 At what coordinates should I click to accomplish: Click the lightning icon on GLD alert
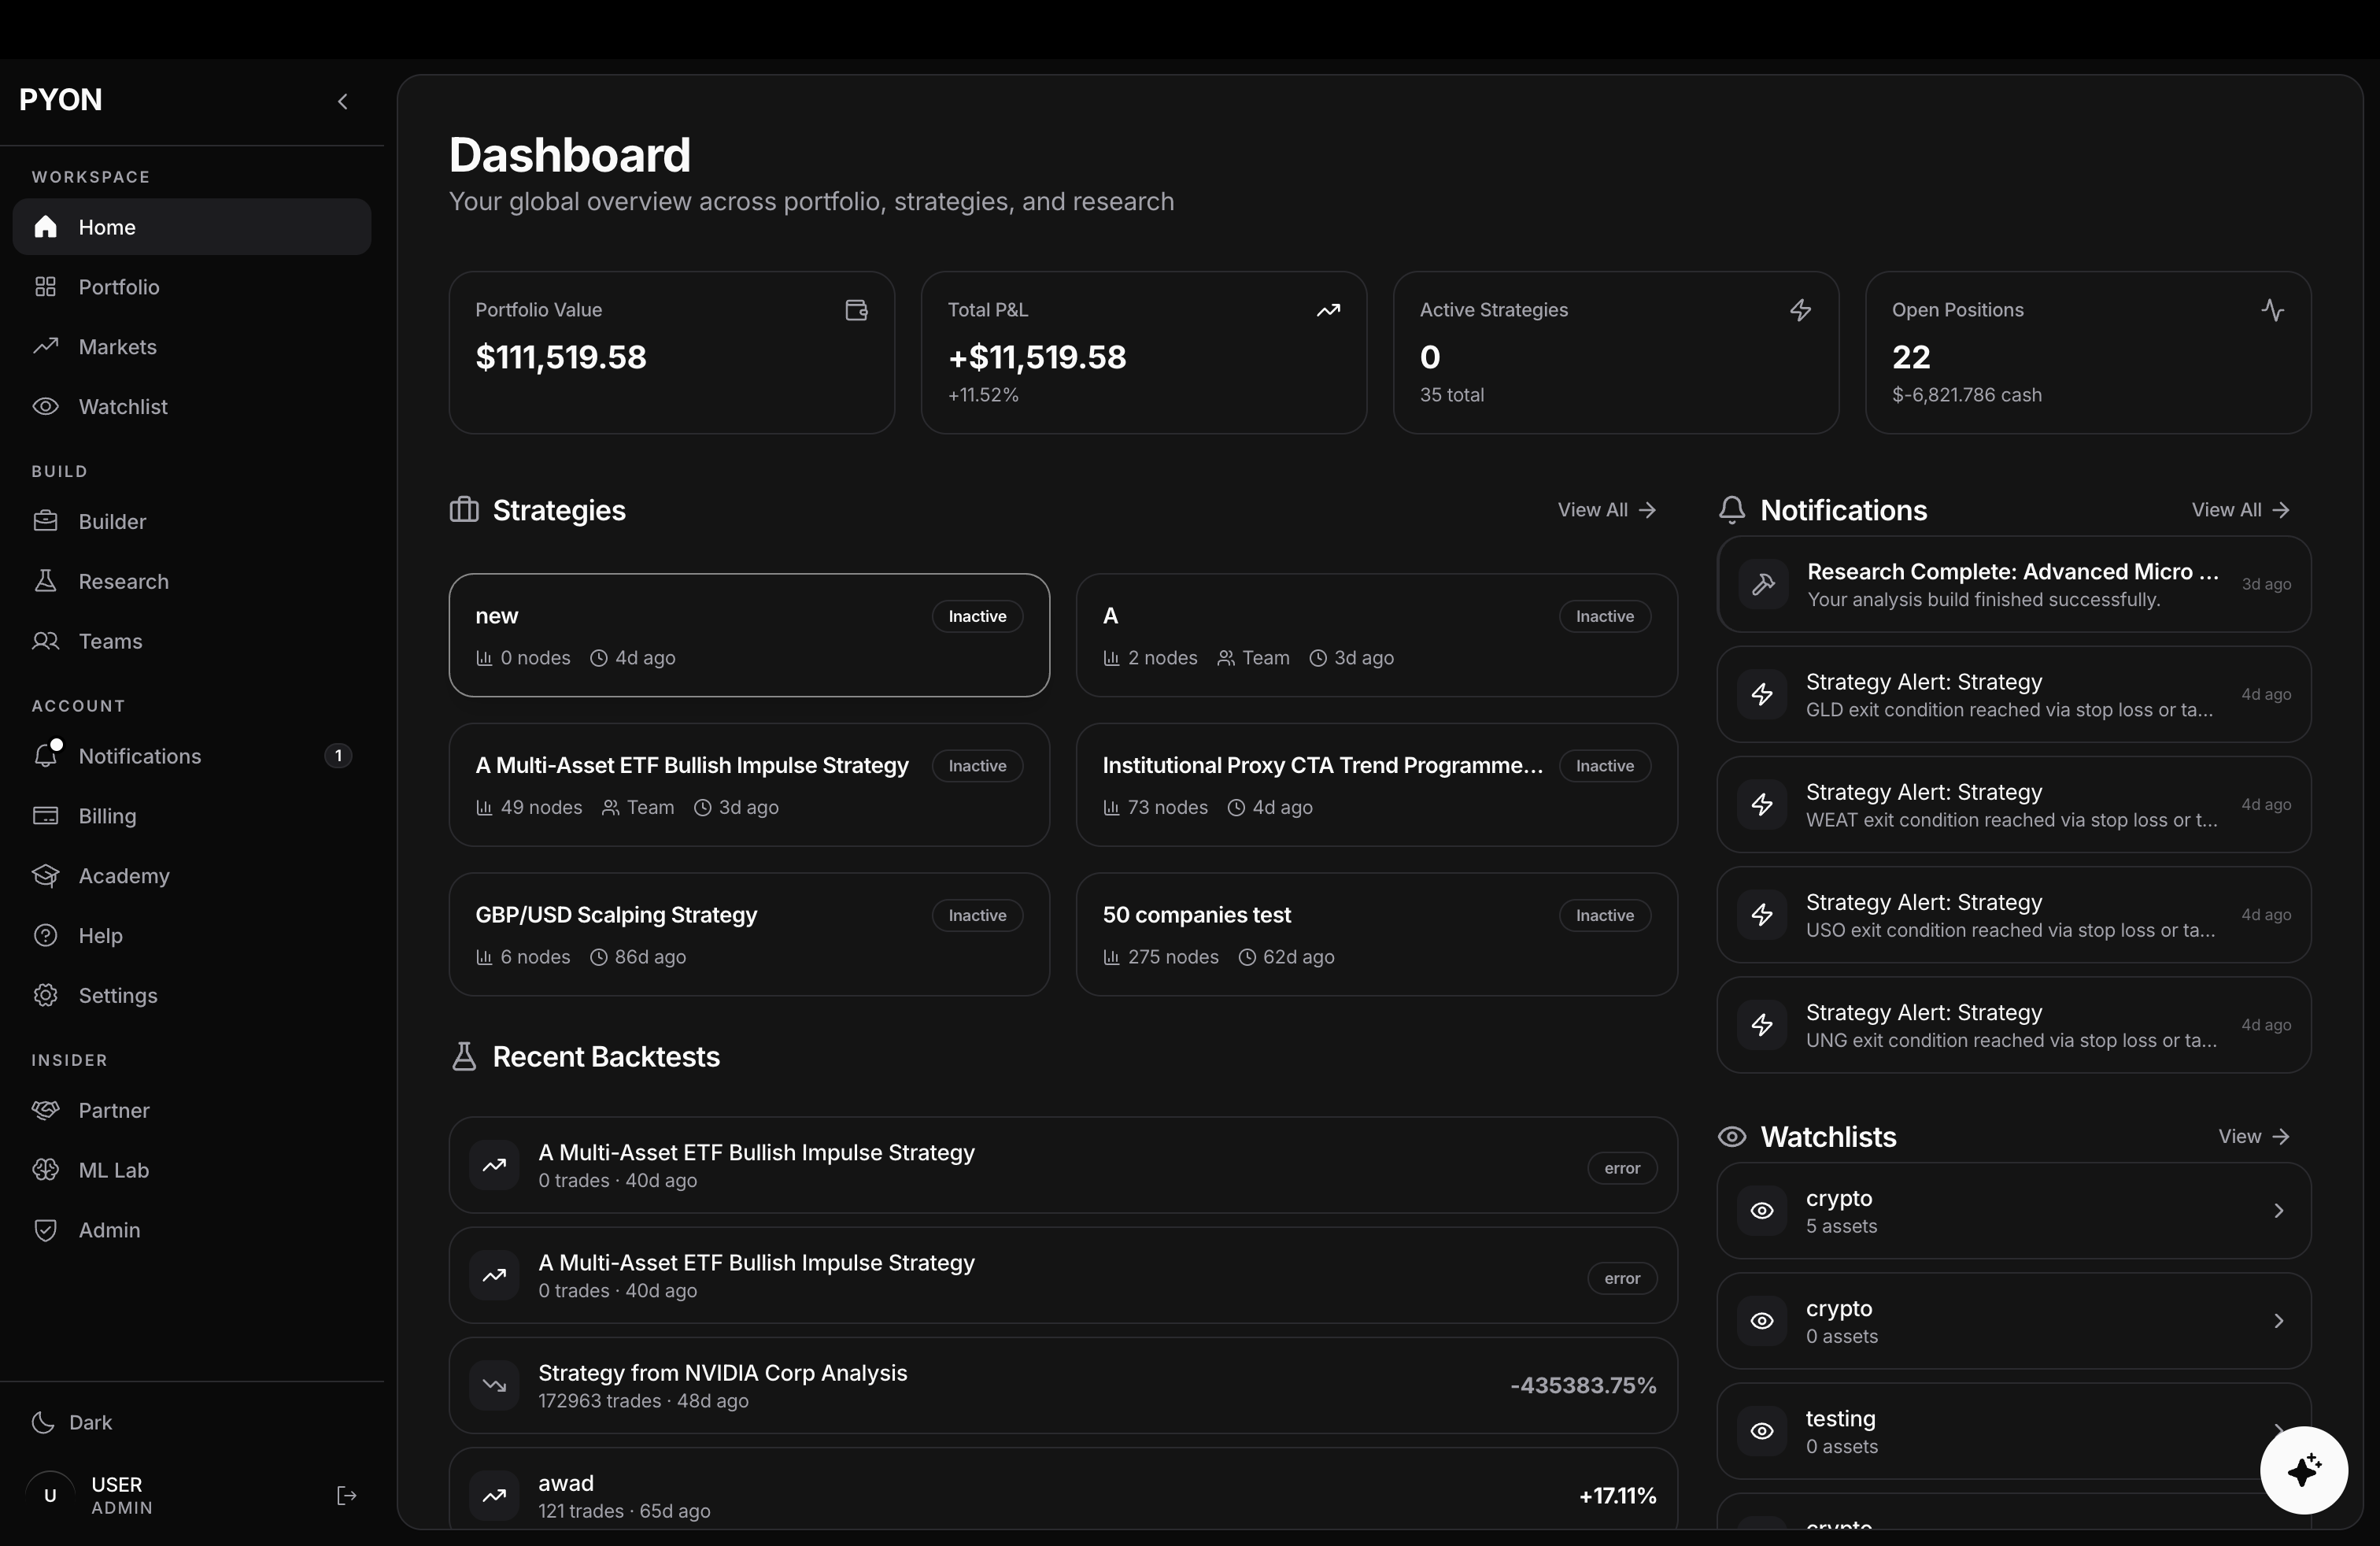pos(1762,694)
